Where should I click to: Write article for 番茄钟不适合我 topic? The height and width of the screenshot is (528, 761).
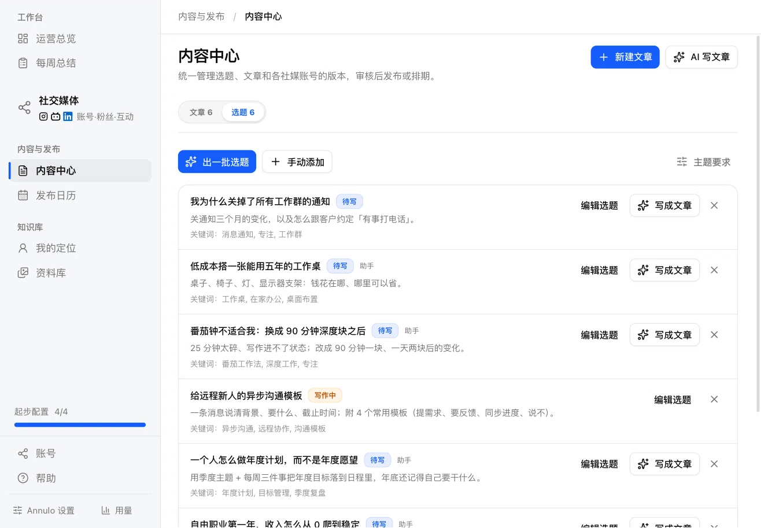(664, 335)
